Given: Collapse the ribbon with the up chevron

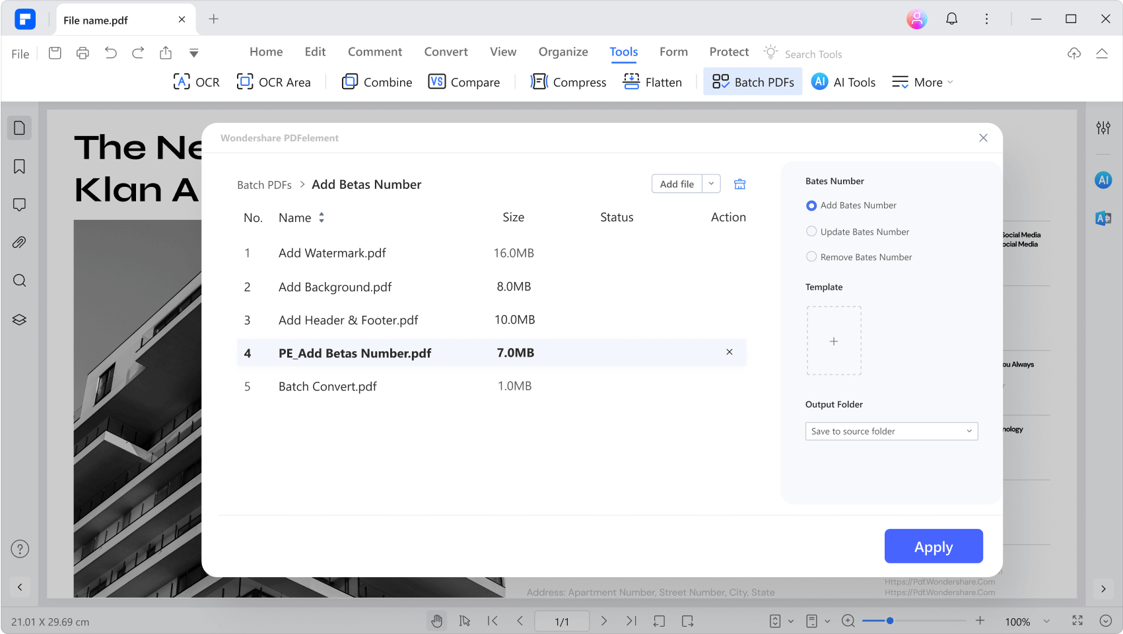Looking at the screenshot, I should [1102, 53].
